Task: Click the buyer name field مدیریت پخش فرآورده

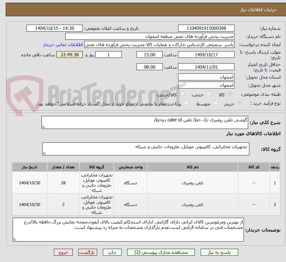Action: tap(150, 36)
